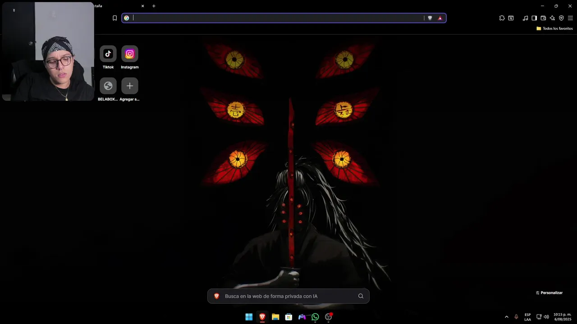
Task: Toggle the browser sidebar panel
Action: coord(534,18)
